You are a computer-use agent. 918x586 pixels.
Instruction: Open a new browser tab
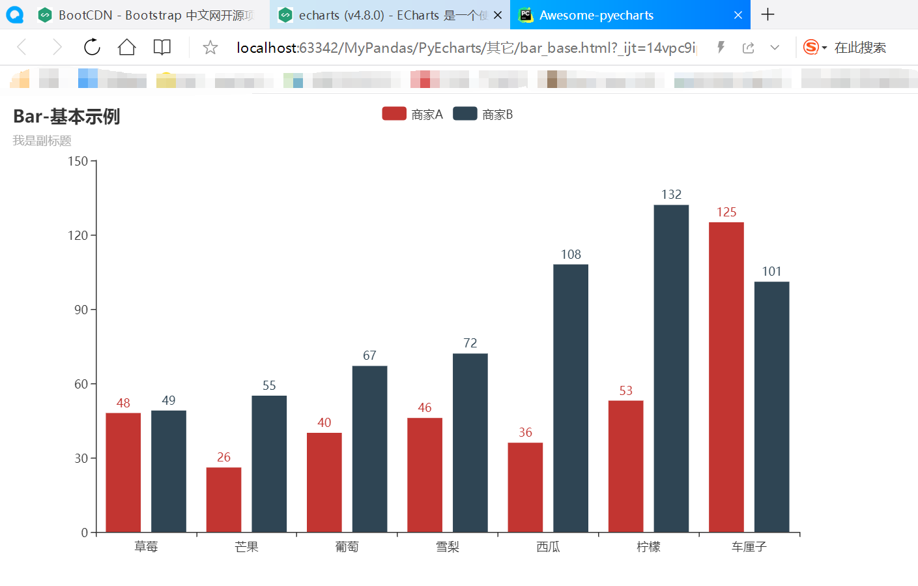click(x=768, y=14)
